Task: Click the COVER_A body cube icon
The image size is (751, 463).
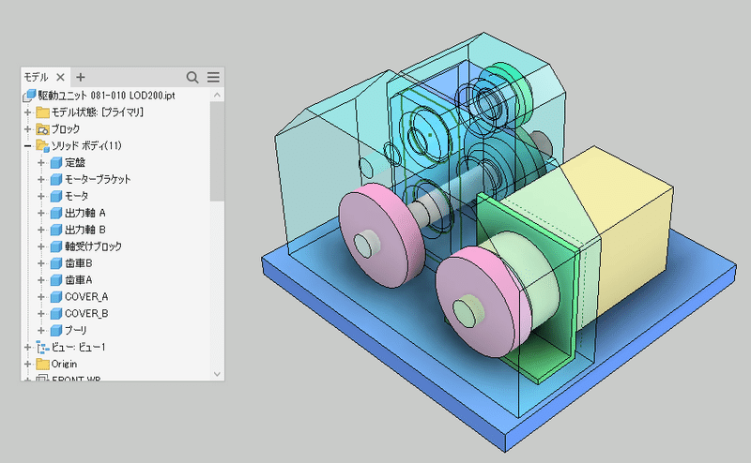Action: coord(56,297)
